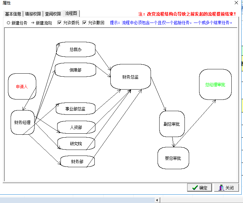Screen dimensions: 243x203
Task: Select the 总裁办 department node
Action: coord(75,49)
